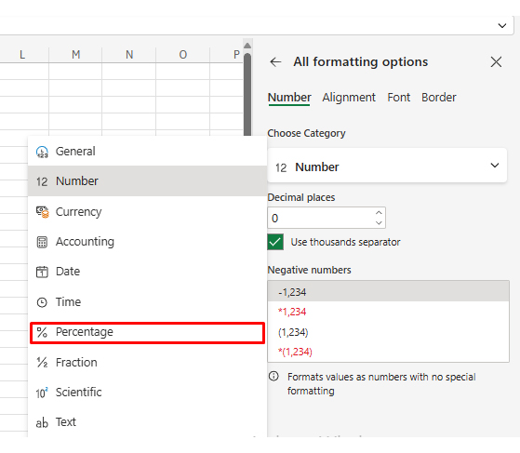Click the vertical scrollbar thumb of the sheet
520x453 pixels.
coord(247,95)
